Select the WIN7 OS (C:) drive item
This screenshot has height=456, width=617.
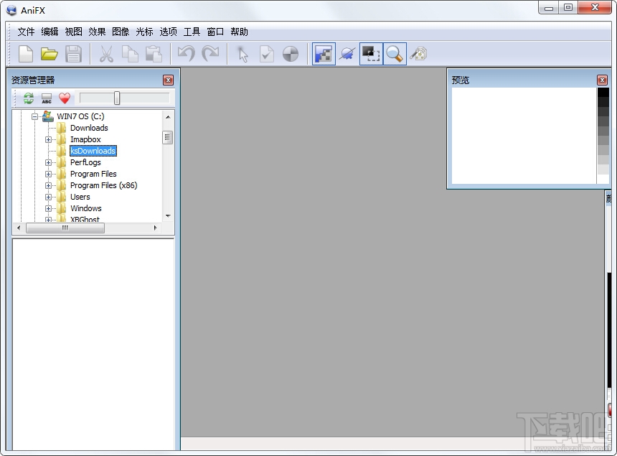click(x=80, y=116)
